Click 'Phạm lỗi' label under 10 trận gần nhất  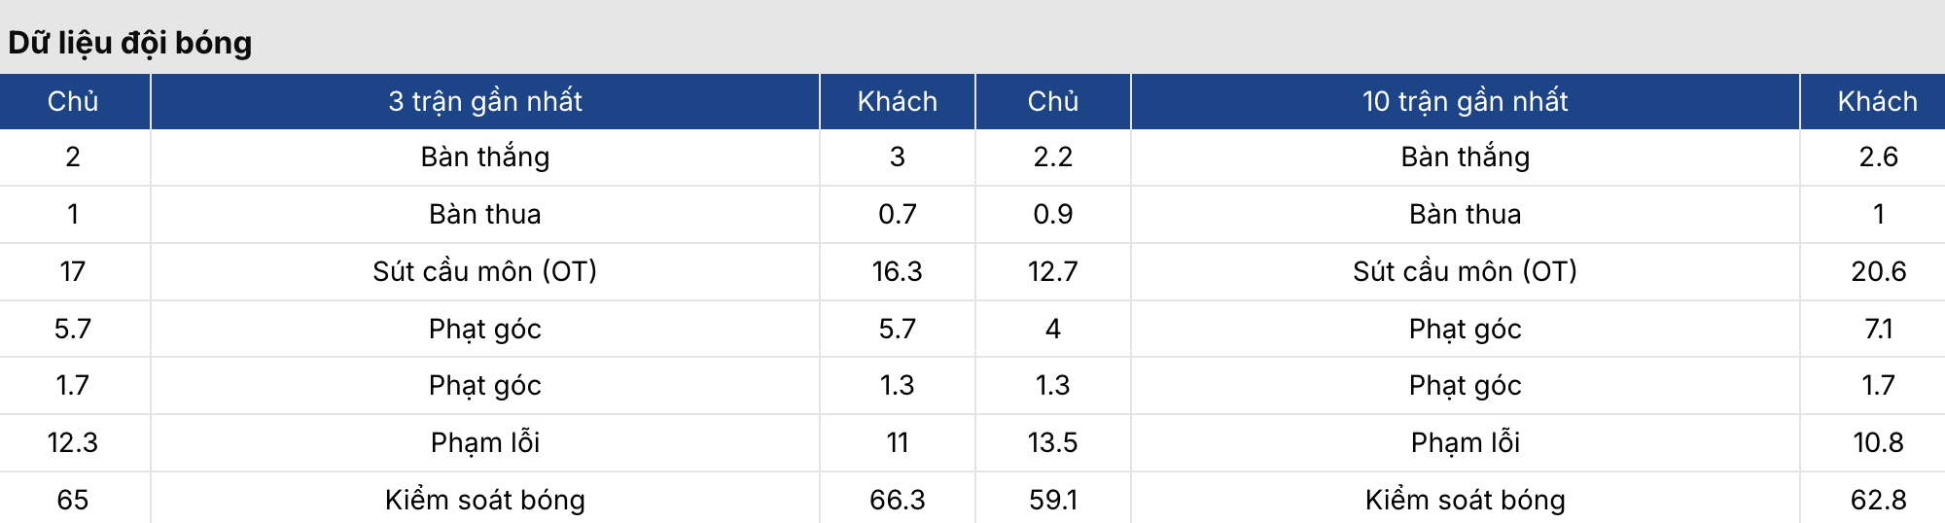1465,442
